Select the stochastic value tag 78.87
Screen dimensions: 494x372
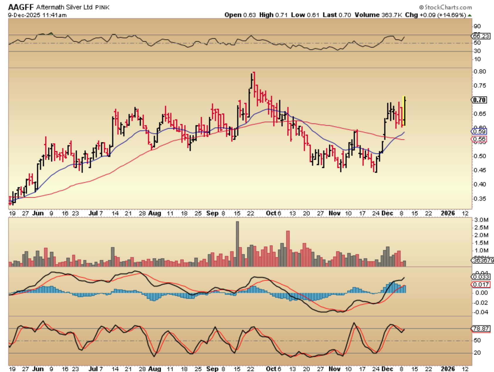pos(481,329)
